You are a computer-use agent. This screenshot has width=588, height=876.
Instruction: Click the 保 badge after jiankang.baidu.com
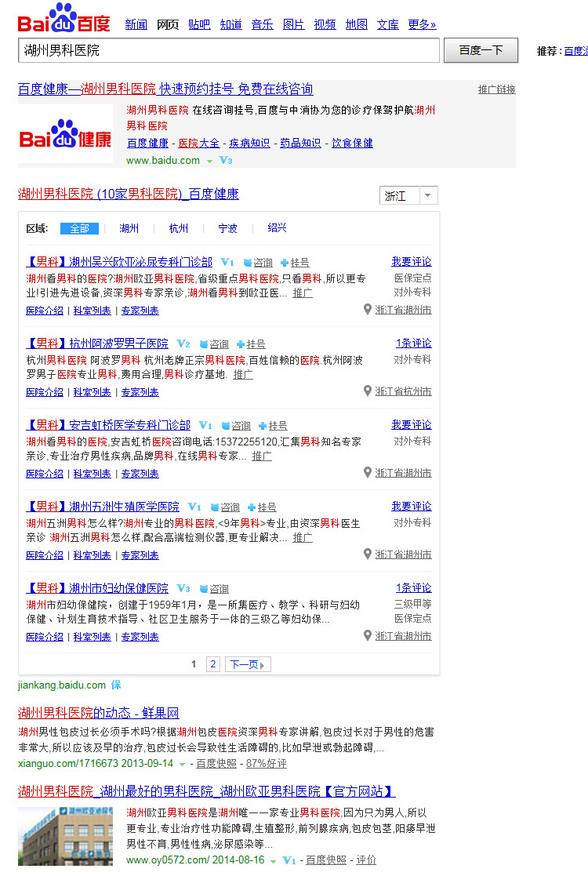click(x=115, y=685)
